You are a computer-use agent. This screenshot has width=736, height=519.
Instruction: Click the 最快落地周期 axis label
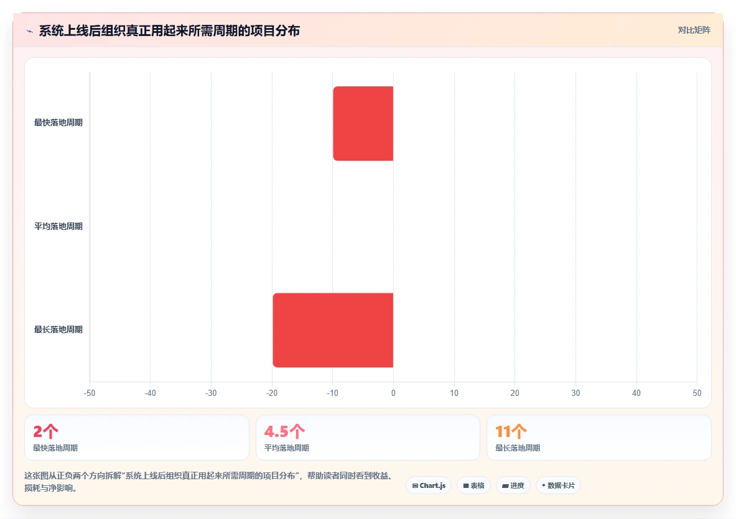click(x=58, y=123)
